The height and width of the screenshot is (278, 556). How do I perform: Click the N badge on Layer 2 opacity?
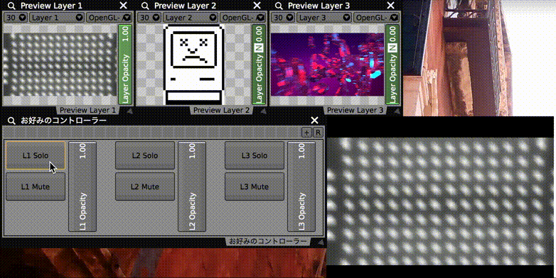click(259, 48)
